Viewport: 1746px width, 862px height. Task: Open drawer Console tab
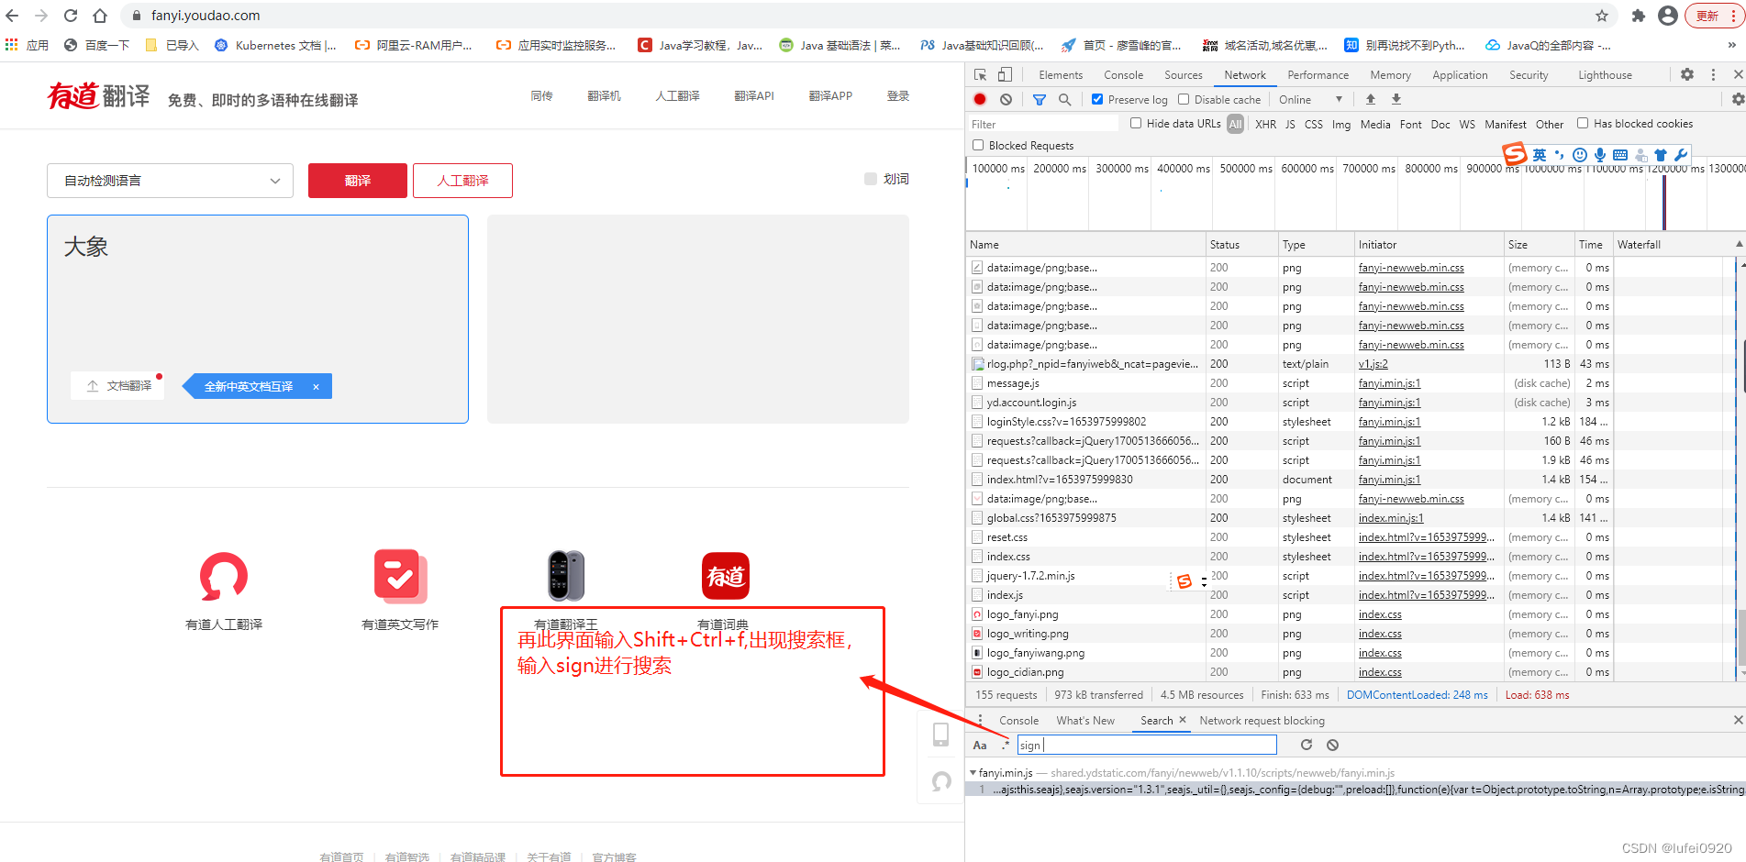pos(1018,721)
